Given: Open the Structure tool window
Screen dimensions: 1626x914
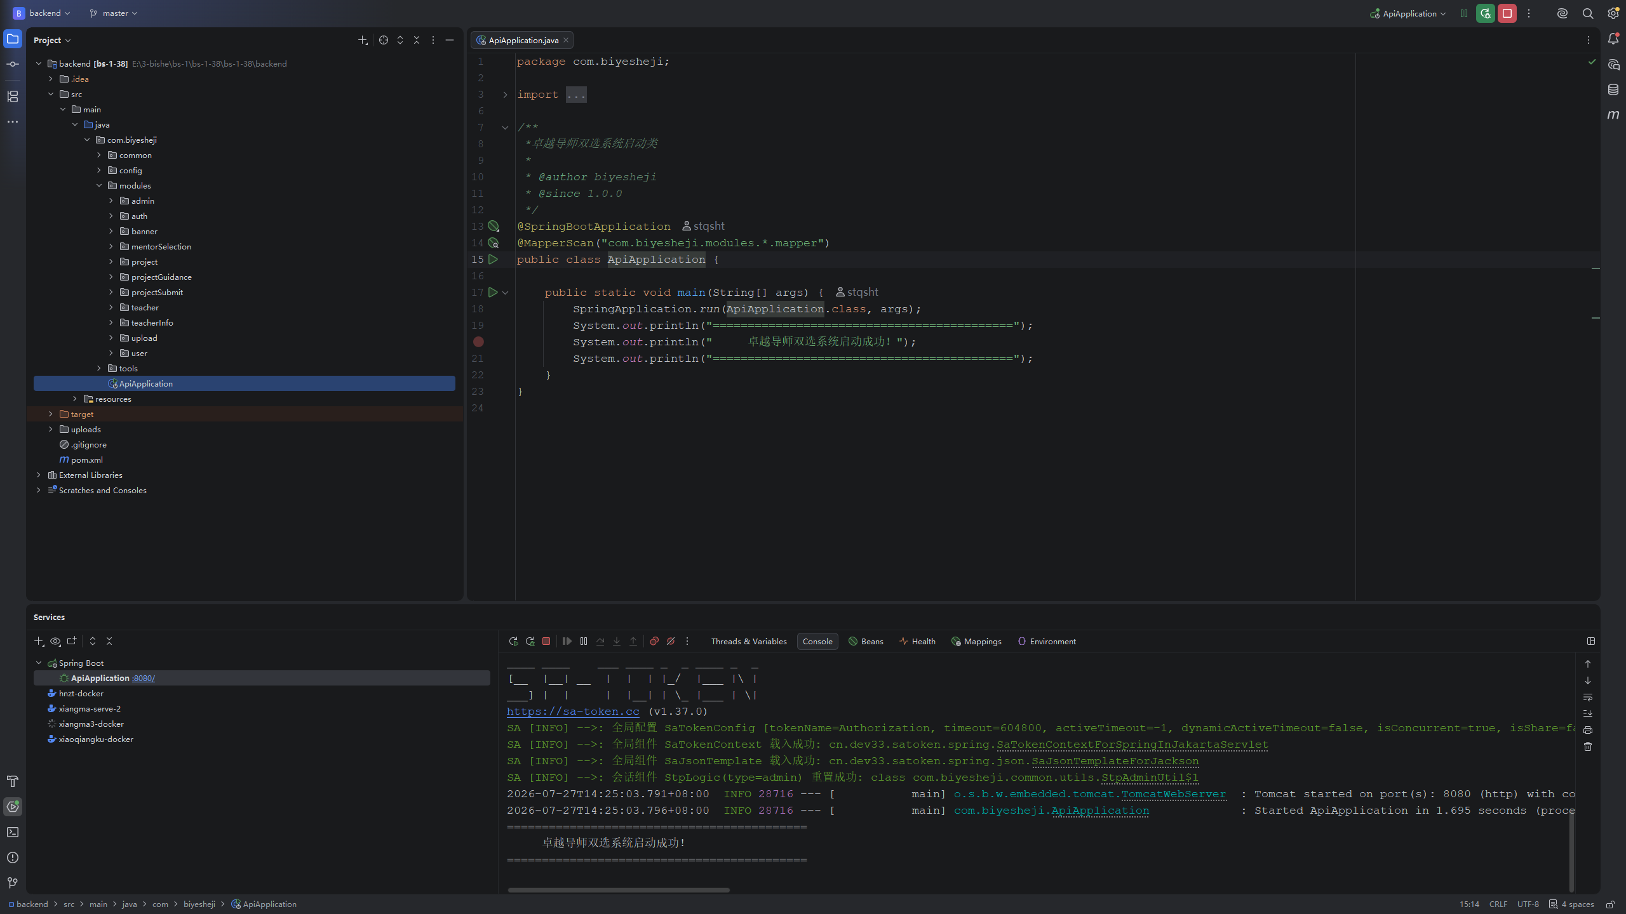Looking at the screenshot, I should pos(13,96).
